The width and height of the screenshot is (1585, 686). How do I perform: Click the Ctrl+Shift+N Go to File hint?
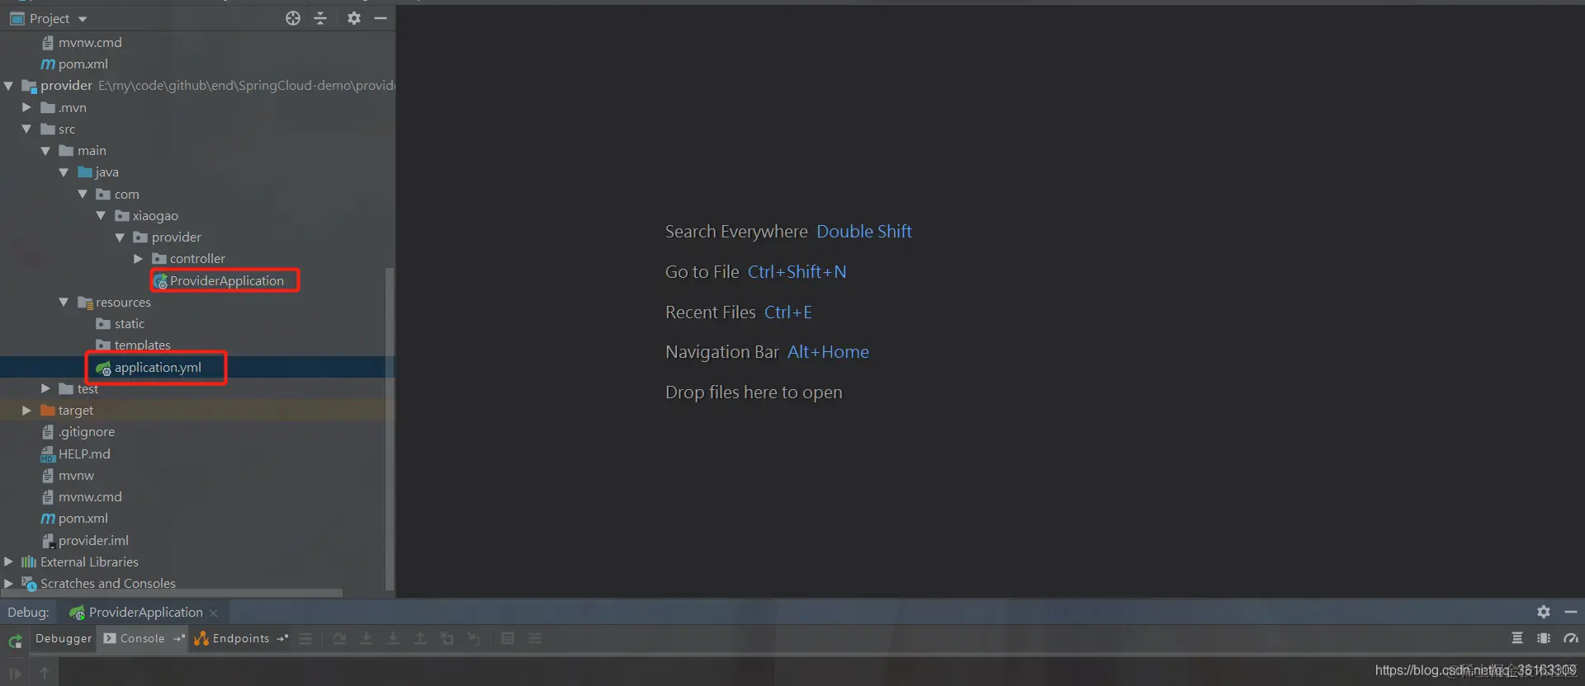pos(797,272)
